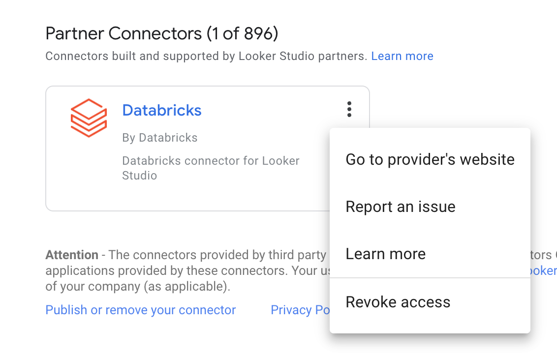The width and height of the screenshot is (557, 357).
Task: Click the 1 of 896 connector count
Action: pos(242,33)
